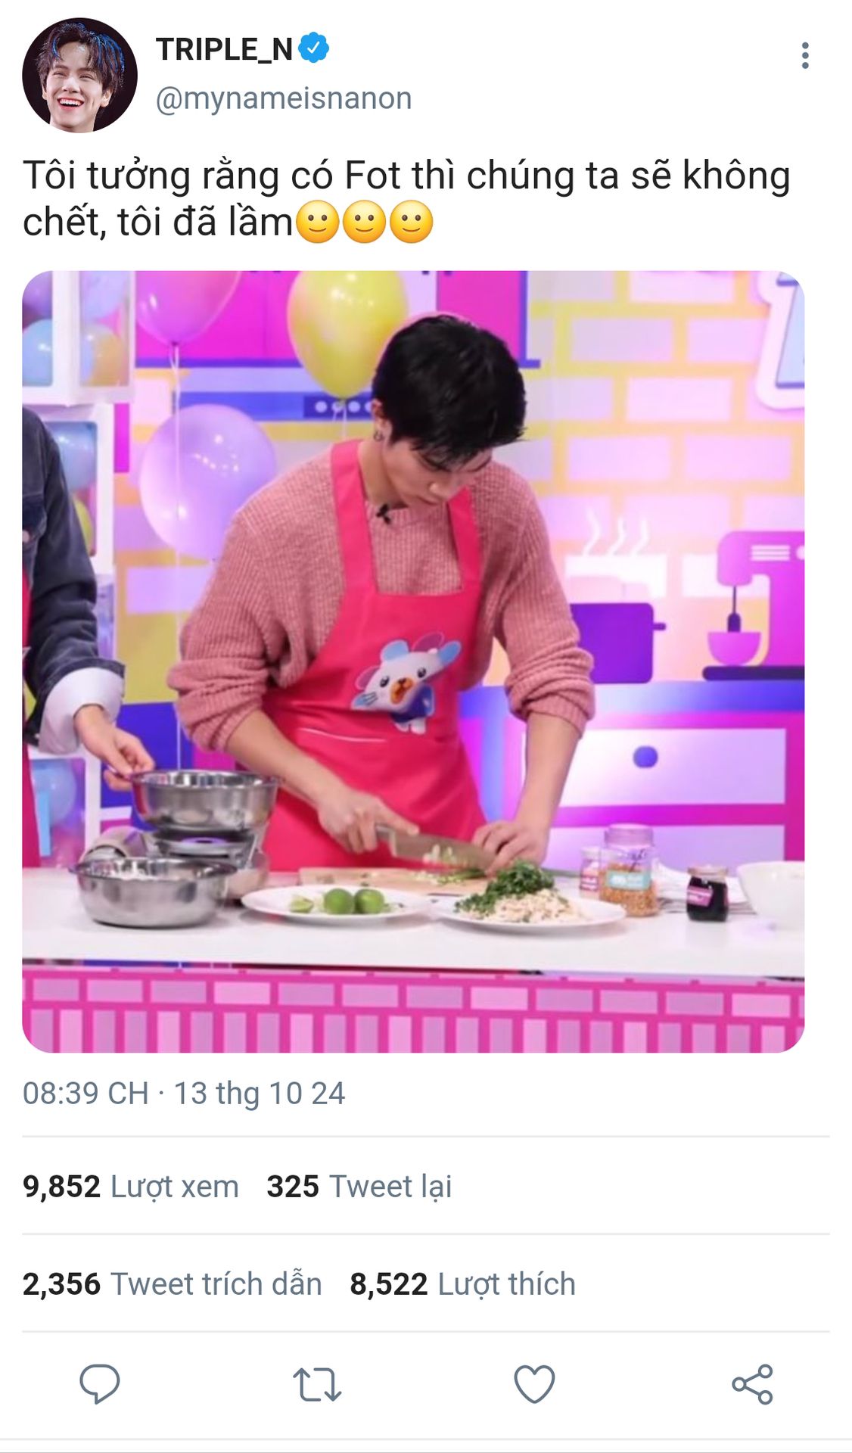Click the TRIPLE_N display name
Screen dimensions: 852x1453
225,49
